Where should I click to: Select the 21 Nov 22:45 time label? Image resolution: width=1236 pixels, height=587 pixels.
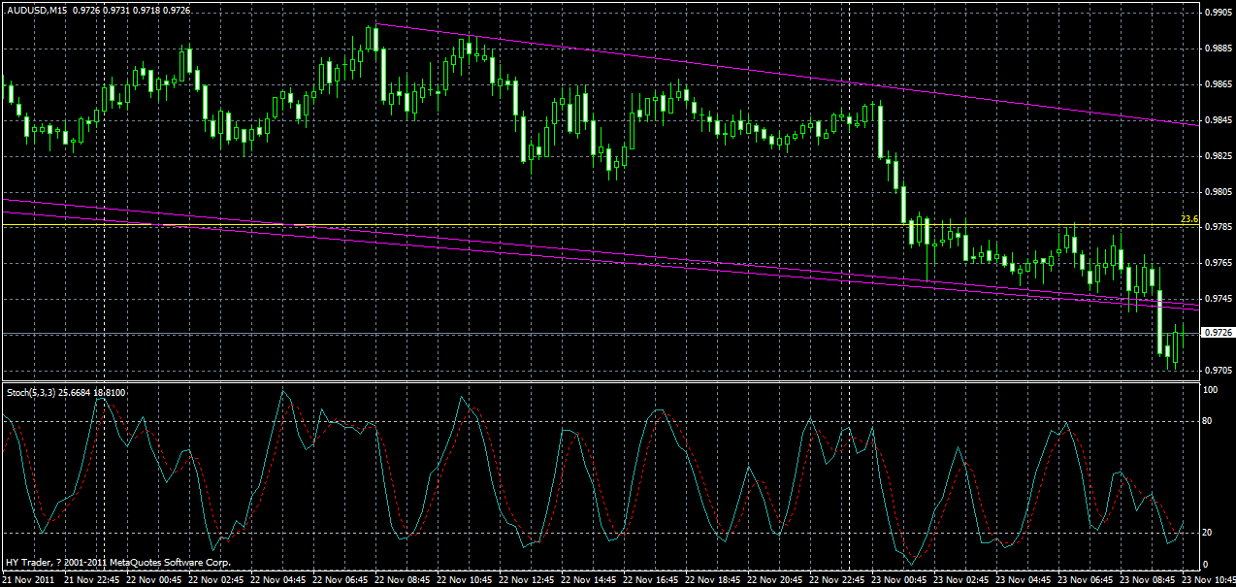91,579
